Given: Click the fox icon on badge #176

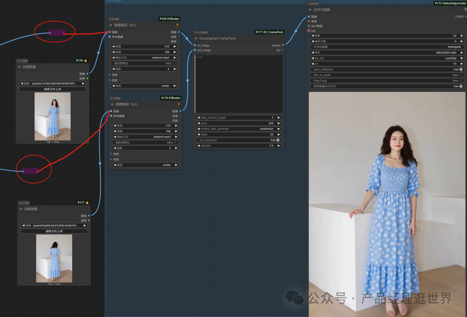Looking at the screenshot, I should click(86, 61).
